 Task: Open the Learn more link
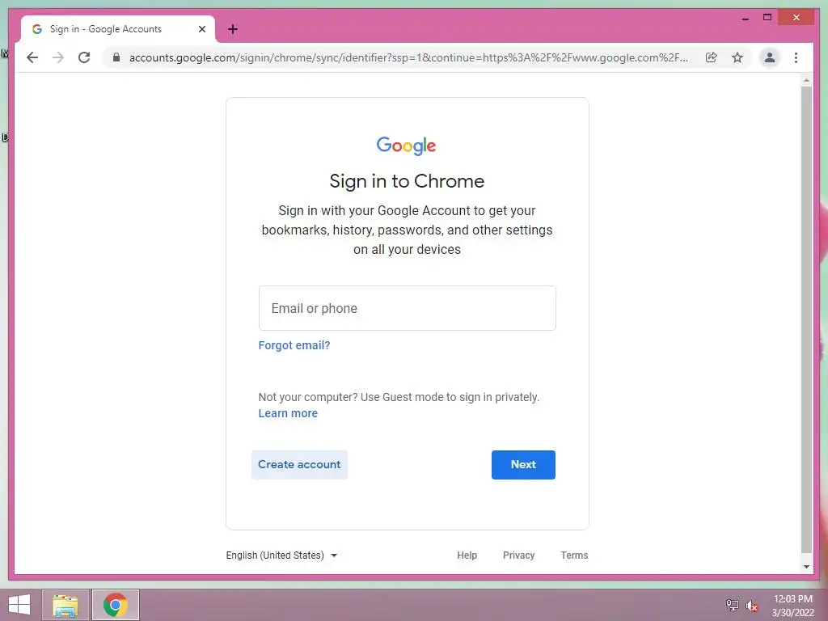click(x=288, y=413)
